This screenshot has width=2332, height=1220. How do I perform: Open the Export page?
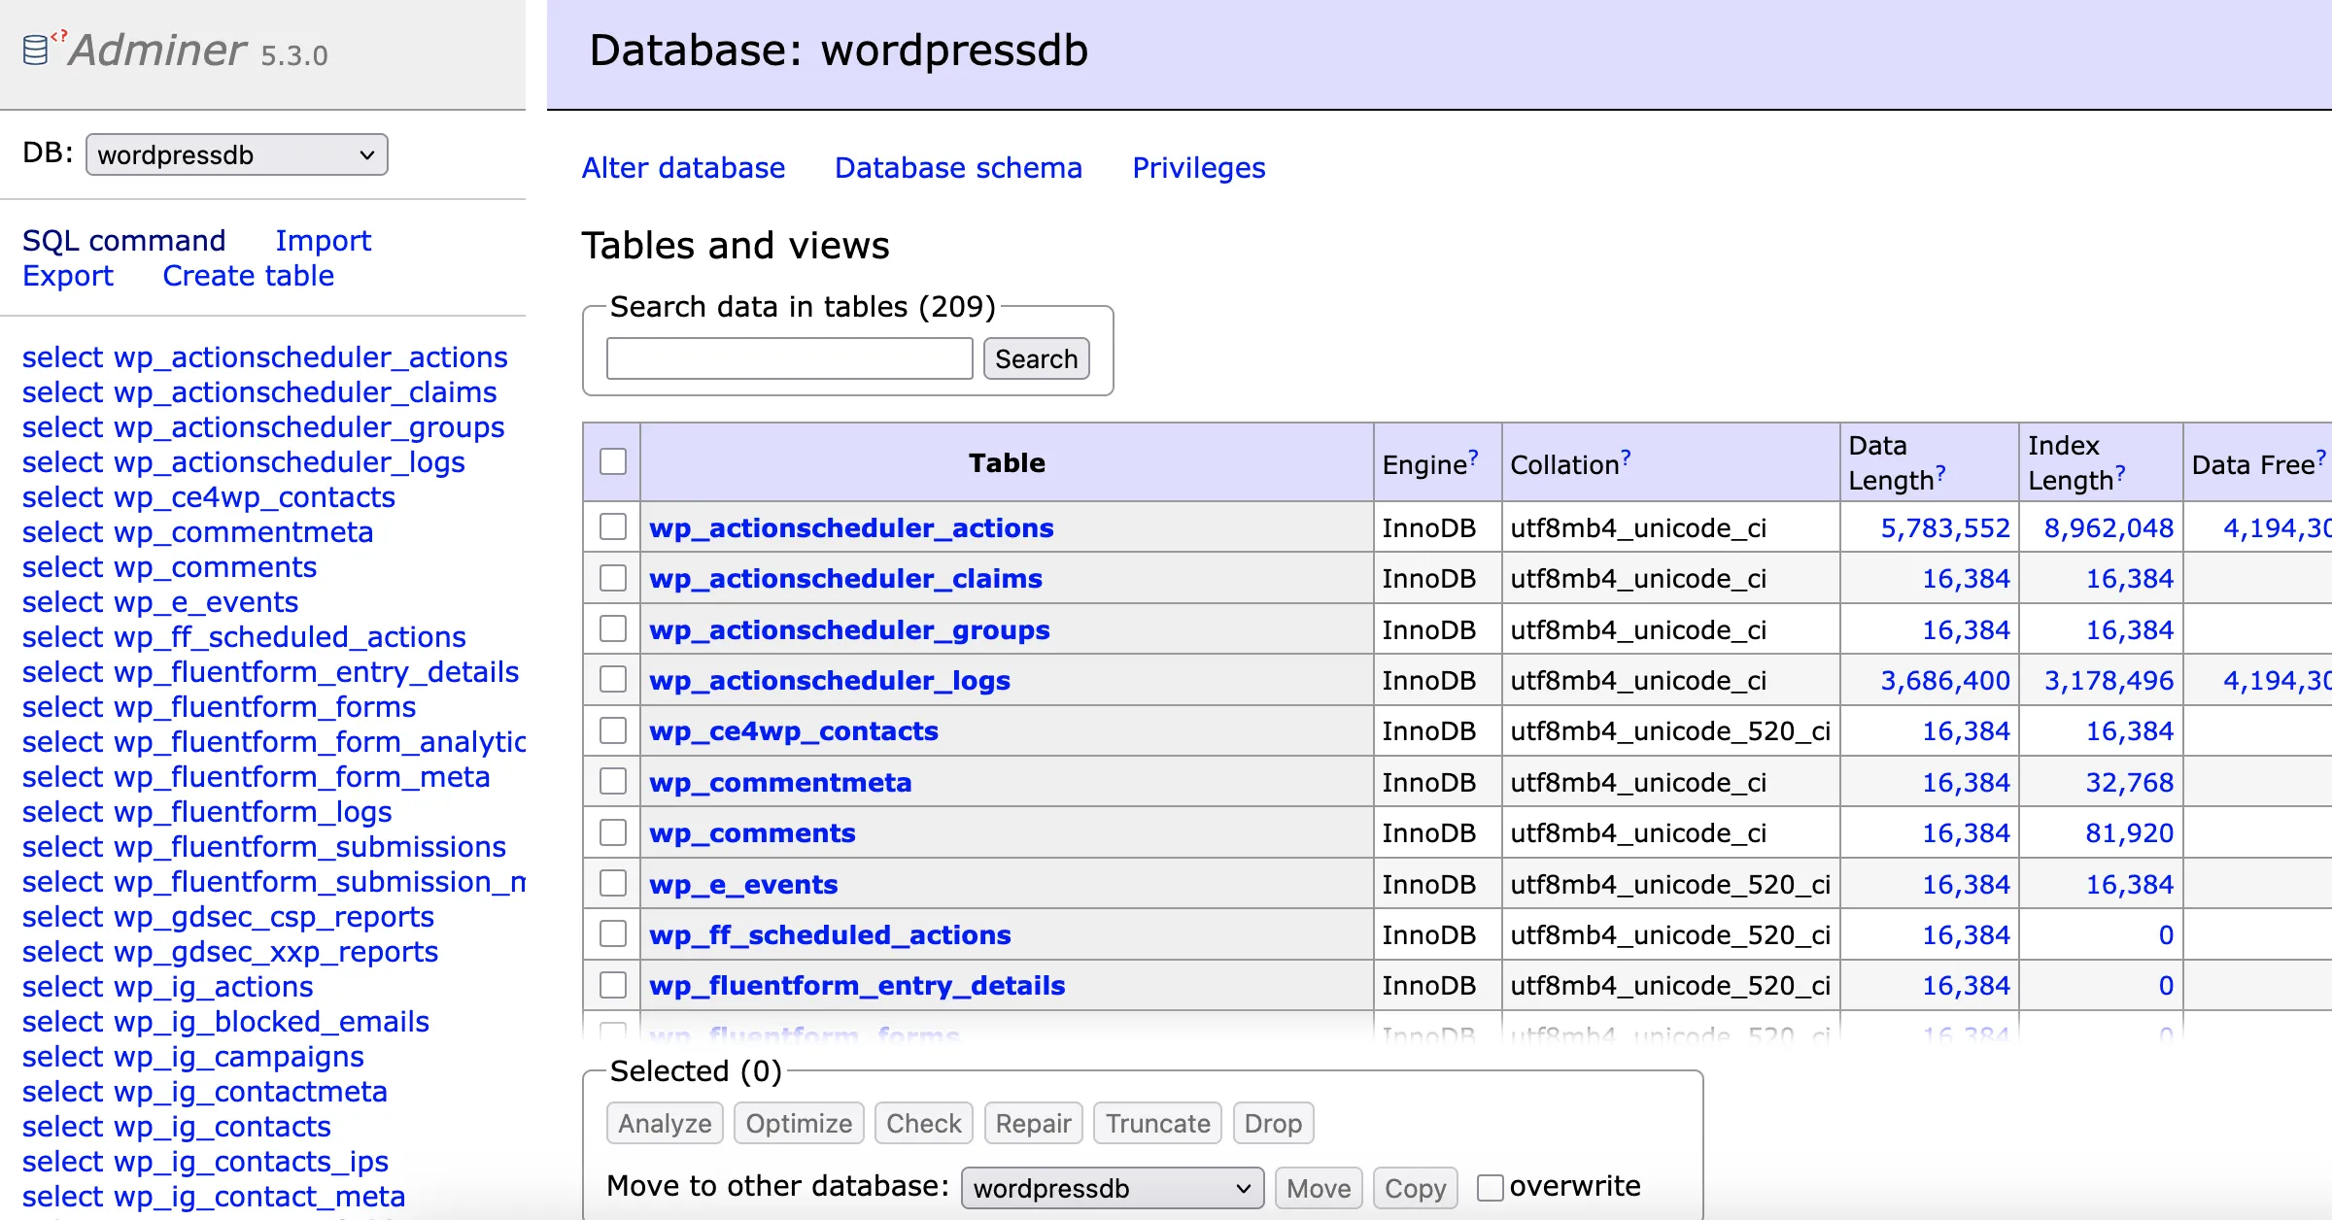click(x=68, y=276)
